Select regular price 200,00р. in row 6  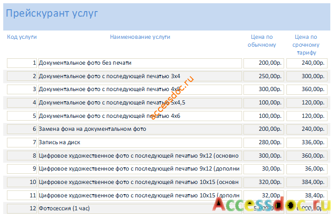(x=264, y=129)
